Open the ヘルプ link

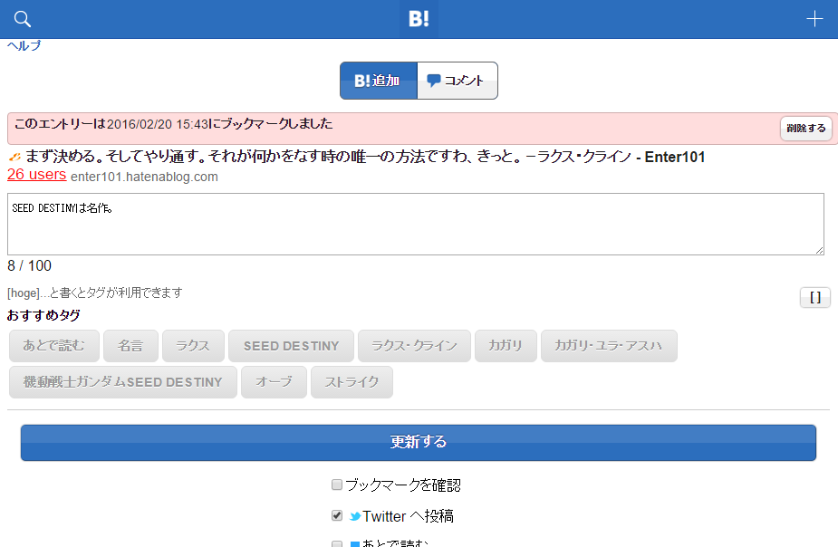coord(23,43)
